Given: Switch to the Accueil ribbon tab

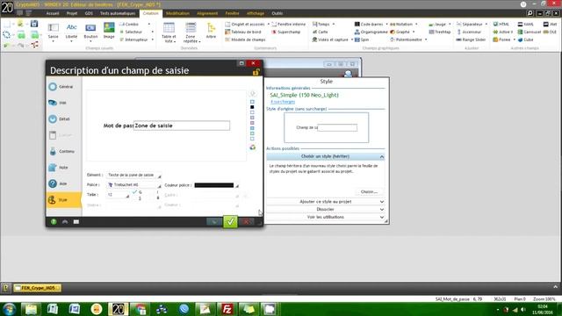Looking at the screenshot, I should coord(53,13).
